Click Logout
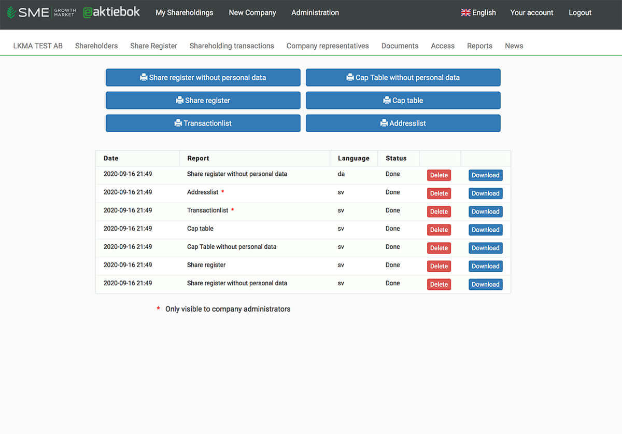Viewport: 622px width, 434px height. (580, 12)
